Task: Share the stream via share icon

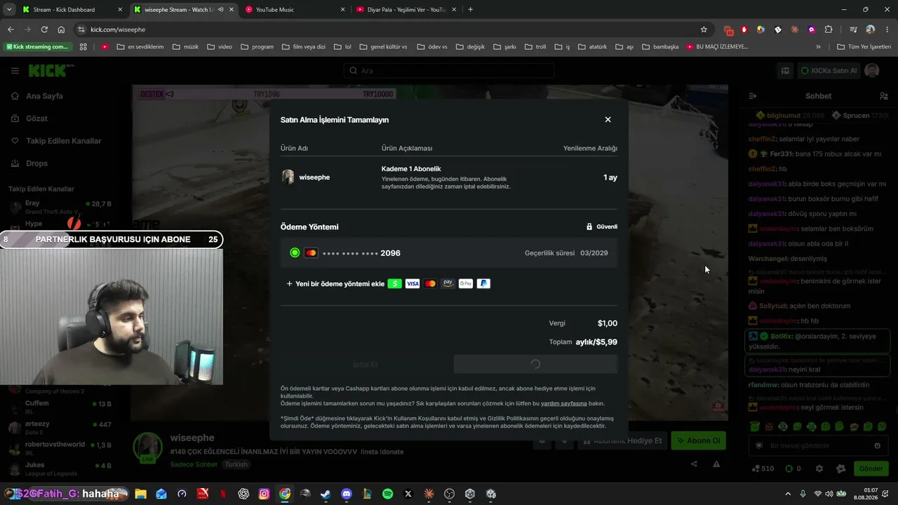Action: (694, 464)
